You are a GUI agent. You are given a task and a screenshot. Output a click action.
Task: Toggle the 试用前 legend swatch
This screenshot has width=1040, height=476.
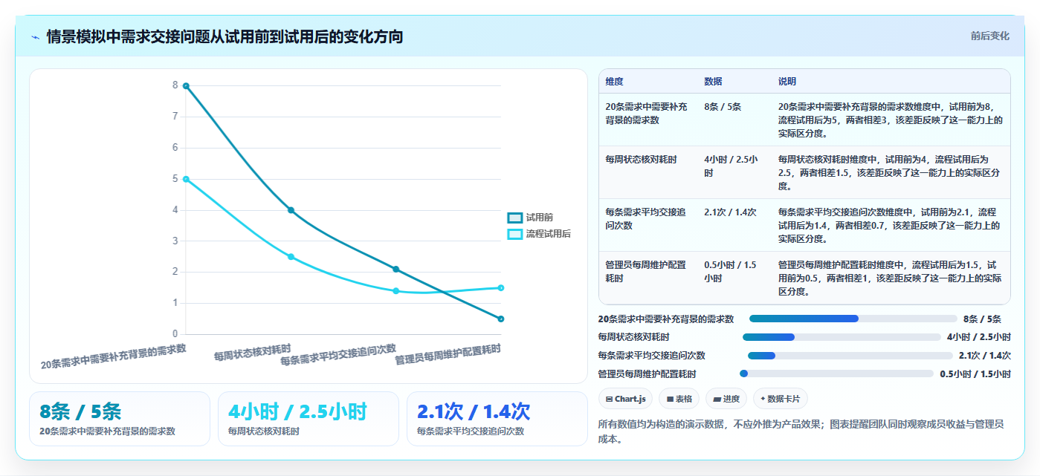pos(515,218)
